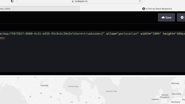Click the privacy shield icon in Safari
185x104 pixels.
pos(12,1)
